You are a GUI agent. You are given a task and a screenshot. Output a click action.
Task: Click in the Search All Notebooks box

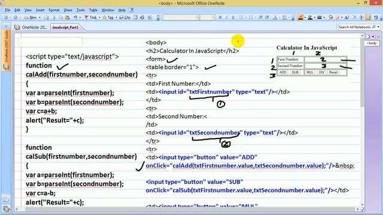click(x=355, y=27)
